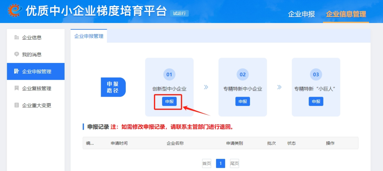The image size is (383, 171).
Task: Click the 批次 column header
Action: click(x=271, y=143)
